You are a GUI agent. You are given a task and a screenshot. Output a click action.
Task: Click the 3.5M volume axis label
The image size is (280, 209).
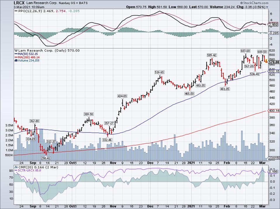[x=9, y=125]
